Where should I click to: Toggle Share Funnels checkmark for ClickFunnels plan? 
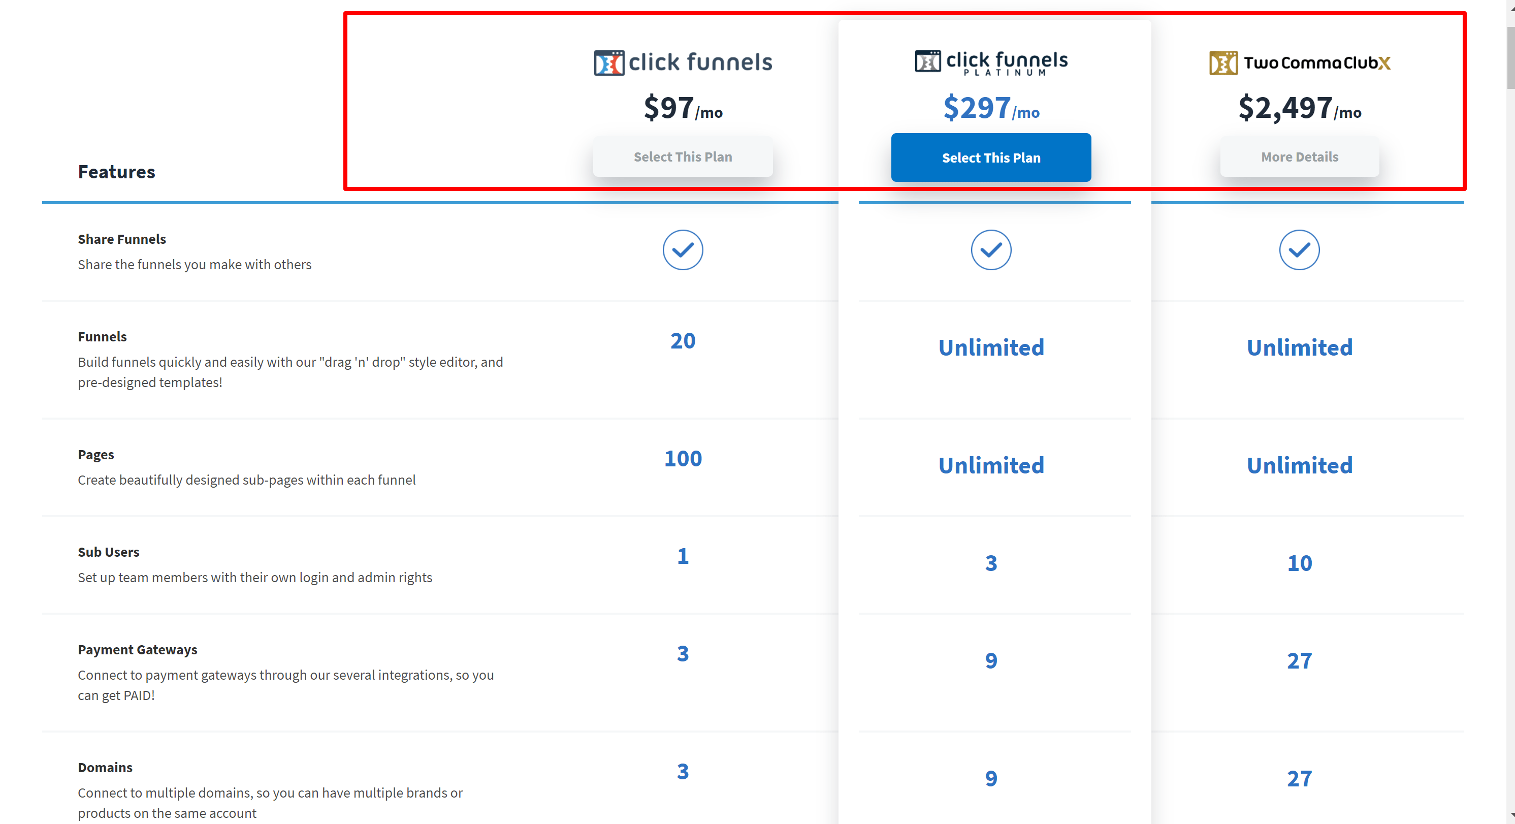click(684, 249)
